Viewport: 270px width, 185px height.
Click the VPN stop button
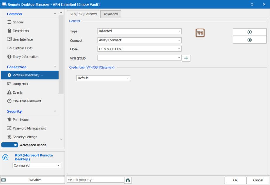[x=250, y=40]
